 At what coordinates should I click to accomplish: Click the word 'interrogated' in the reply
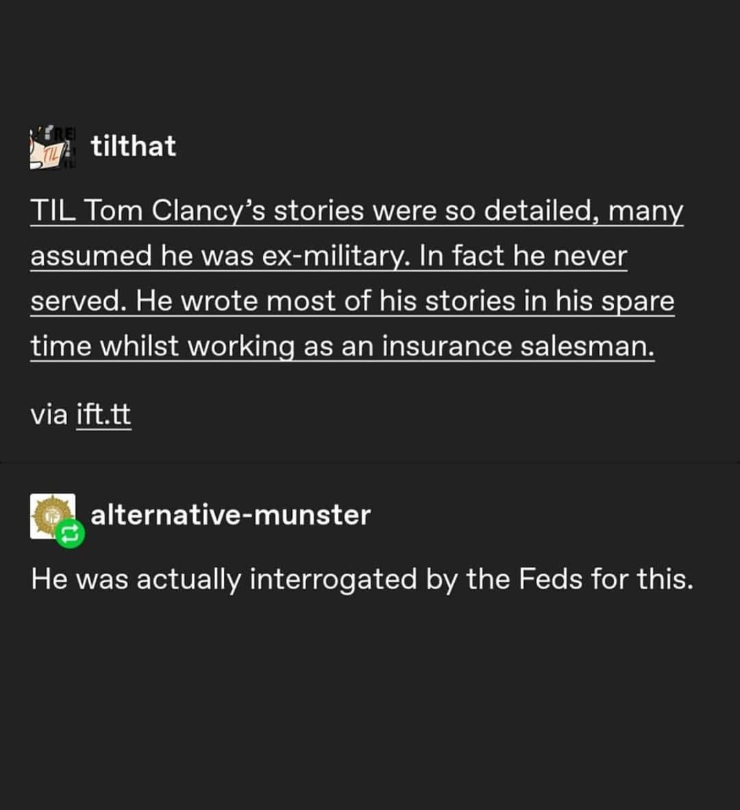pyautogui.click(x=333, y=579)
